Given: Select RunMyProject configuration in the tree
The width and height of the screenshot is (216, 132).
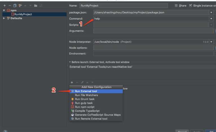Looking at the screenshot, I should tap(23, 14).
